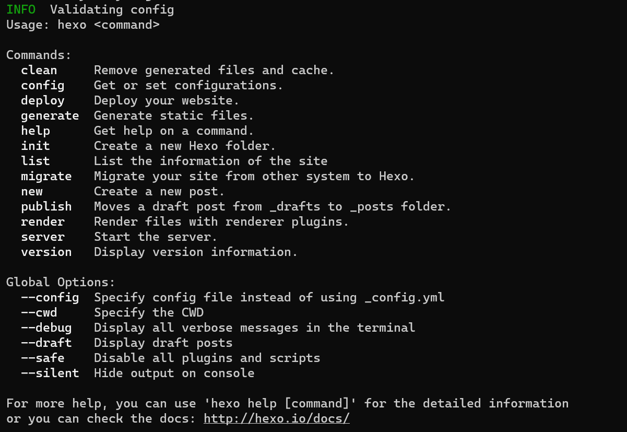
Task: Click the '--config' global option
Action: point(50,297)
